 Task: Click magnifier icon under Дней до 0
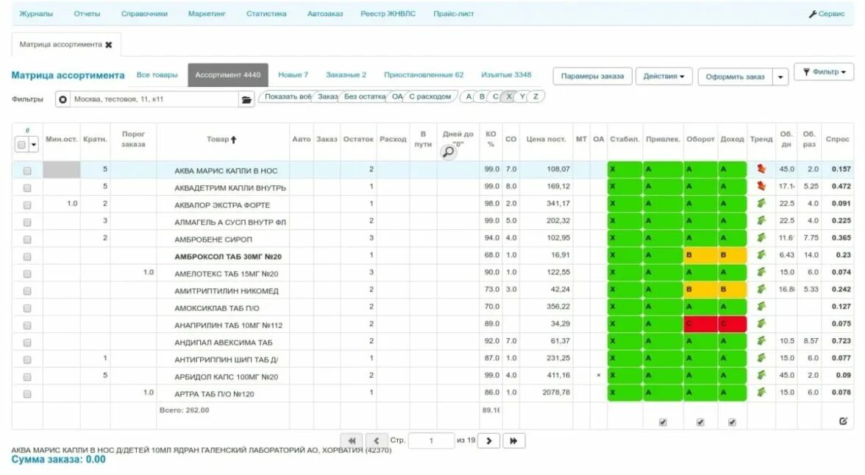point(449,151)
